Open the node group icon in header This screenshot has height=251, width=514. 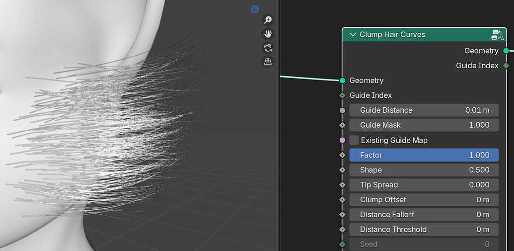click(497, 35)
